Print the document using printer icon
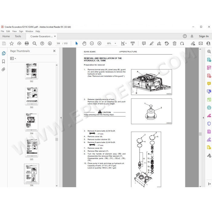 (27, 43)
